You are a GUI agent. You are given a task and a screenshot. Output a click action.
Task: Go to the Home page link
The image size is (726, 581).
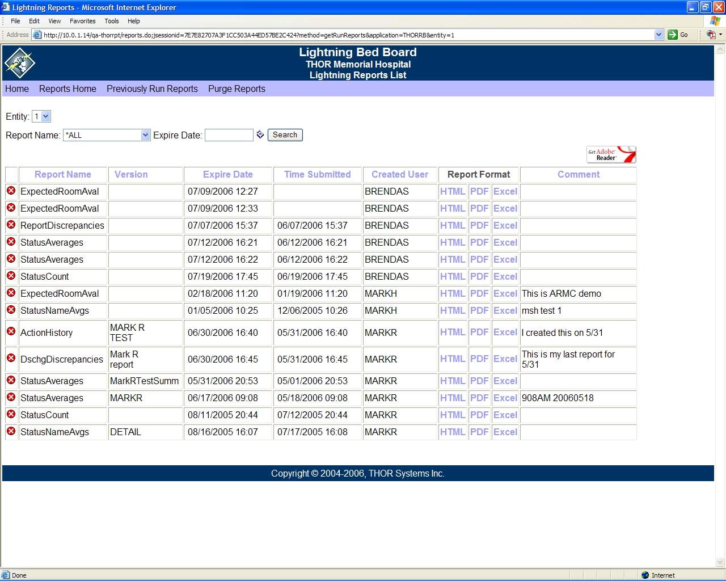tap(17, 89)
